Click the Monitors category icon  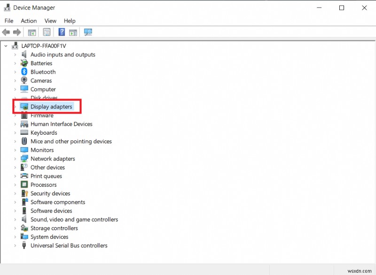click(x=24, y=150)
